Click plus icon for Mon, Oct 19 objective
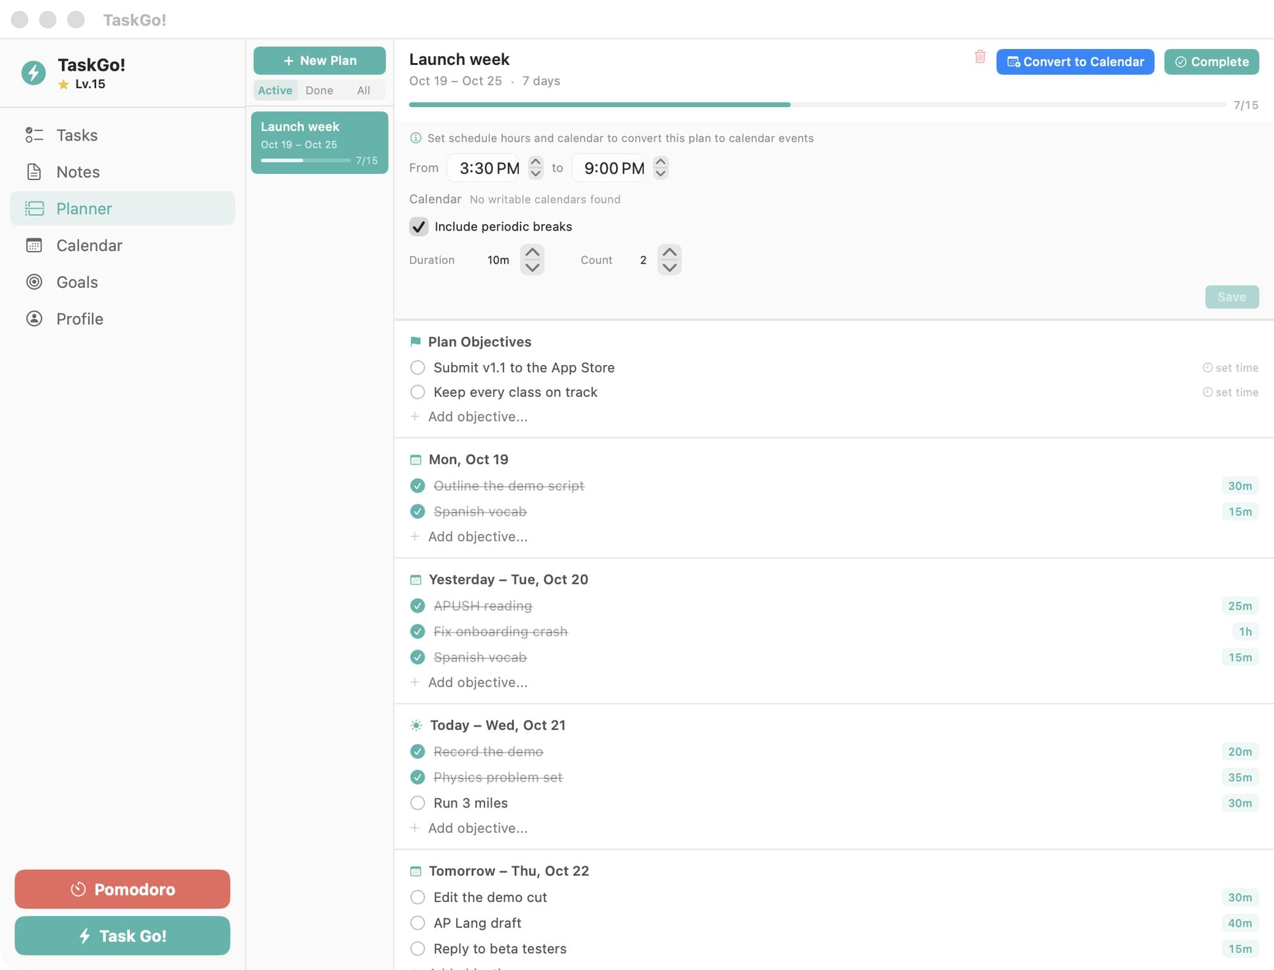Screen dimensions: 1274x970 pyautogui.click(x=415, y=536)
